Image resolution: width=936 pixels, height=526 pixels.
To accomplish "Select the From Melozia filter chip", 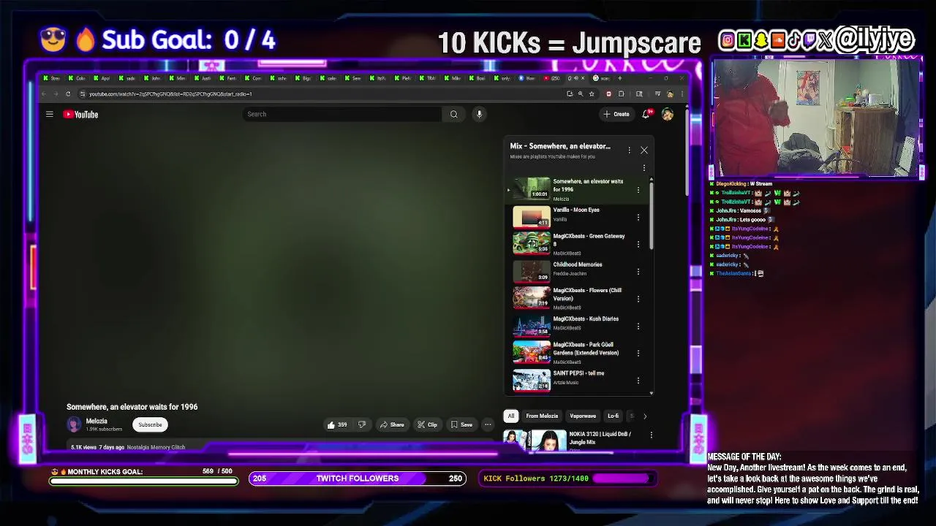I will [x=542, y=416].
